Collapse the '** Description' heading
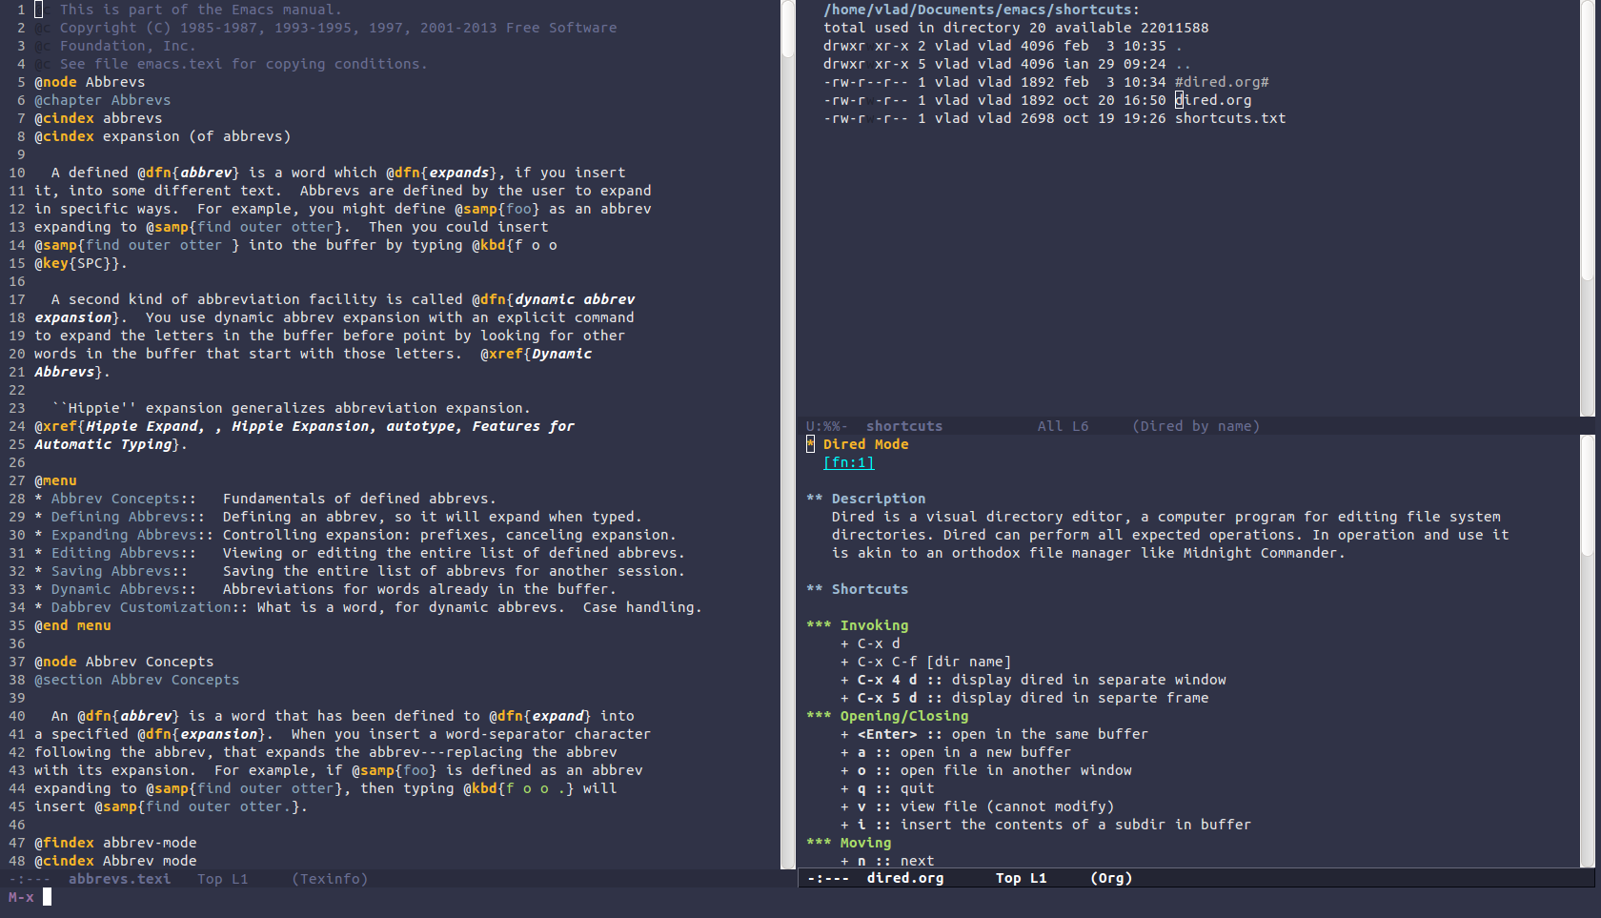 [865, 499]
